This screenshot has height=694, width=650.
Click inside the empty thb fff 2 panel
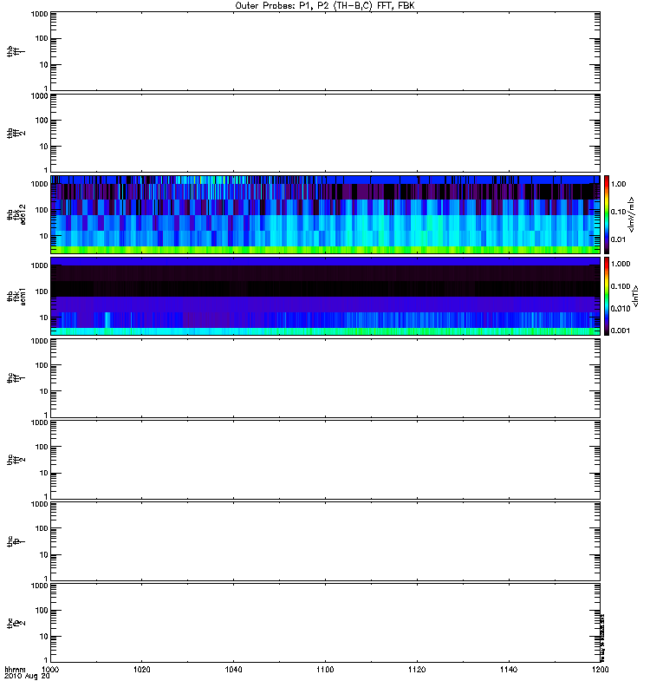coord(325,133)
